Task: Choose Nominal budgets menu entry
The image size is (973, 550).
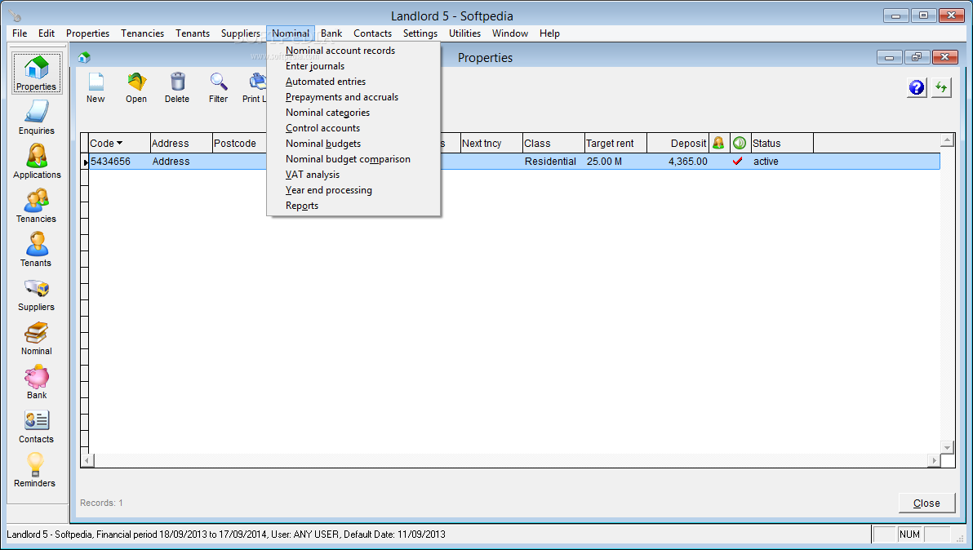Action: [353, 144]
